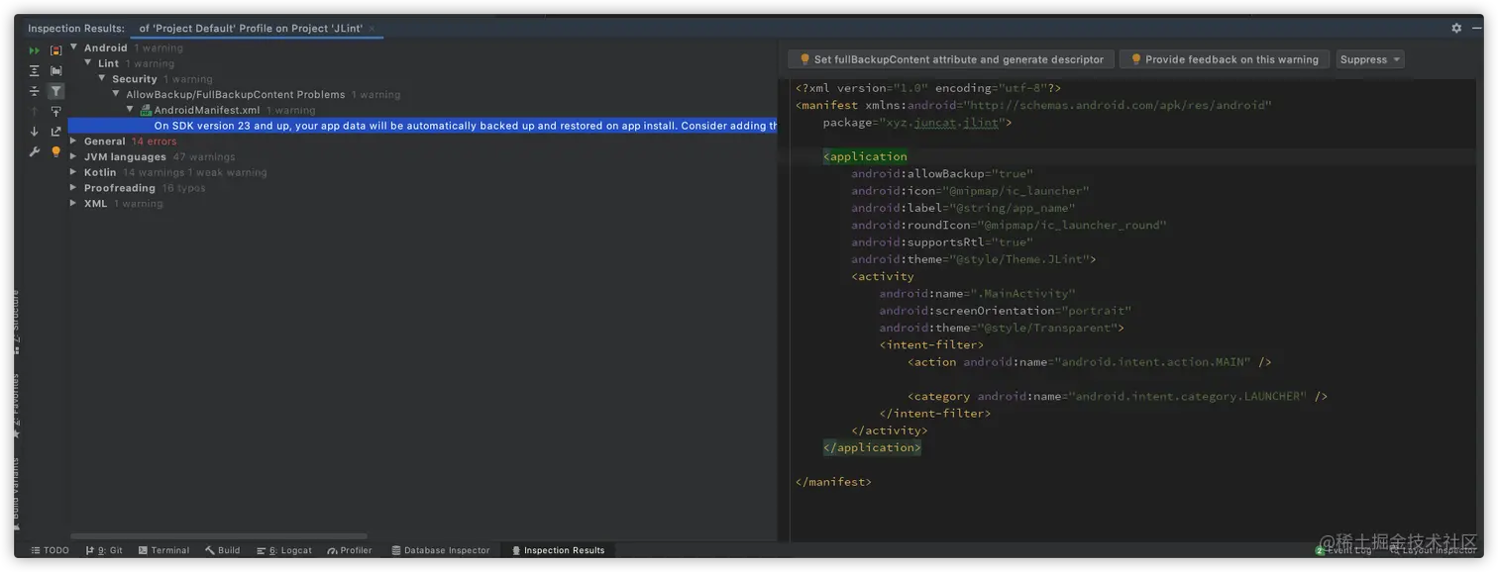Collapse AllowBackup/FullBackupContent Problems node

(x=116, y=94)
